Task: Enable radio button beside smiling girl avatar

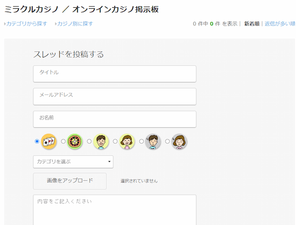Action: [115, 142]
